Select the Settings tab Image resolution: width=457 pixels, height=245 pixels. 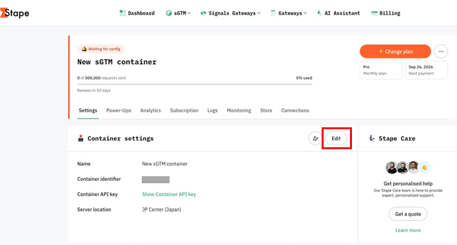(x=88, y=111)
